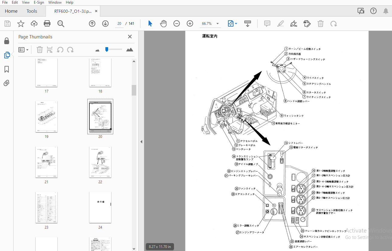Screen dimensions: 392x251
Task: Show the Page Thumbnails sidebar panel icon
Action: (7, 55)
